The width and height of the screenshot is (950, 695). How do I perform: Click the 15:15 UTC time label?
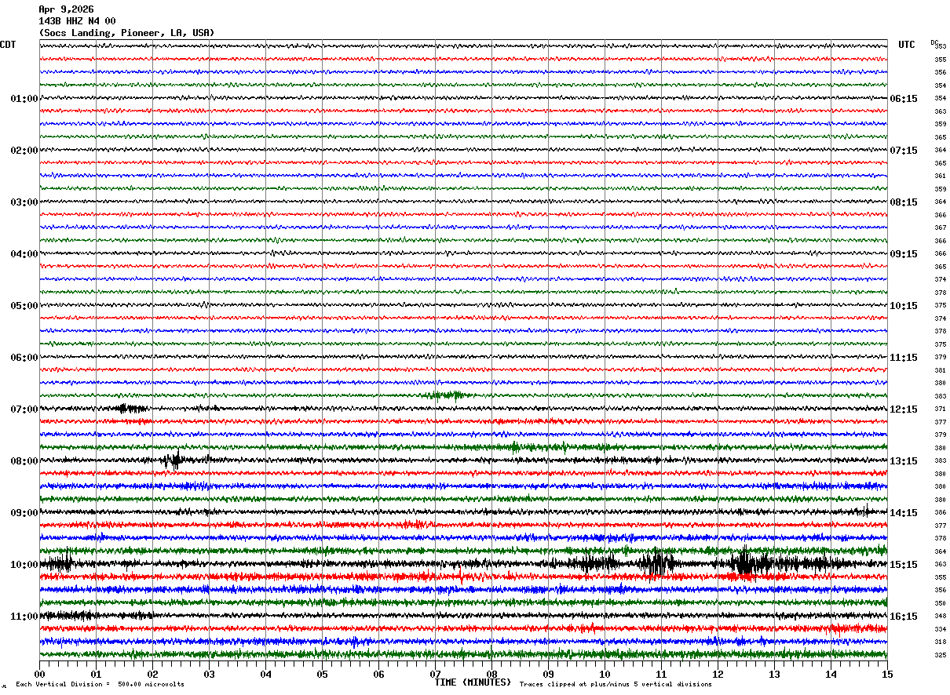click(904, 565)
